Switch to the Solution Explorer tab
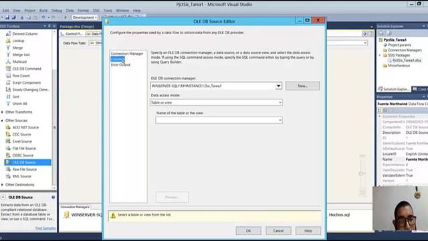 click(394, 89)
